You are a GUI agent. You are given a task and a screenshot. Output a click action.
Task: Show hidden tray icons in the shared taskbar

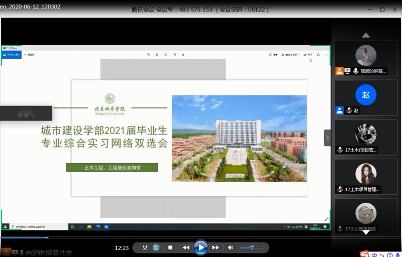point(284,227)
